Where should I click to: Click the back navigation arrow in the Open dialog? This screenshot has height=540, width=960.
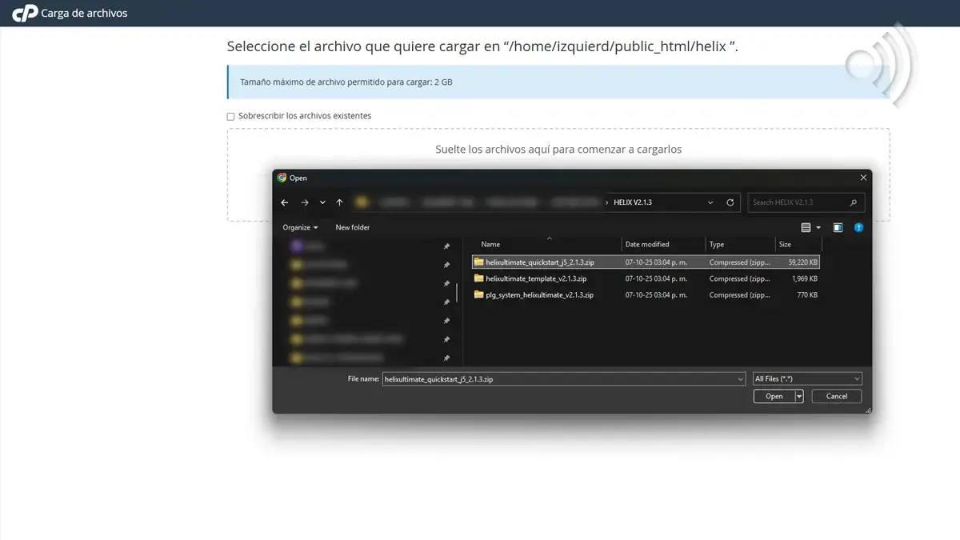click(x=284, y=202)
